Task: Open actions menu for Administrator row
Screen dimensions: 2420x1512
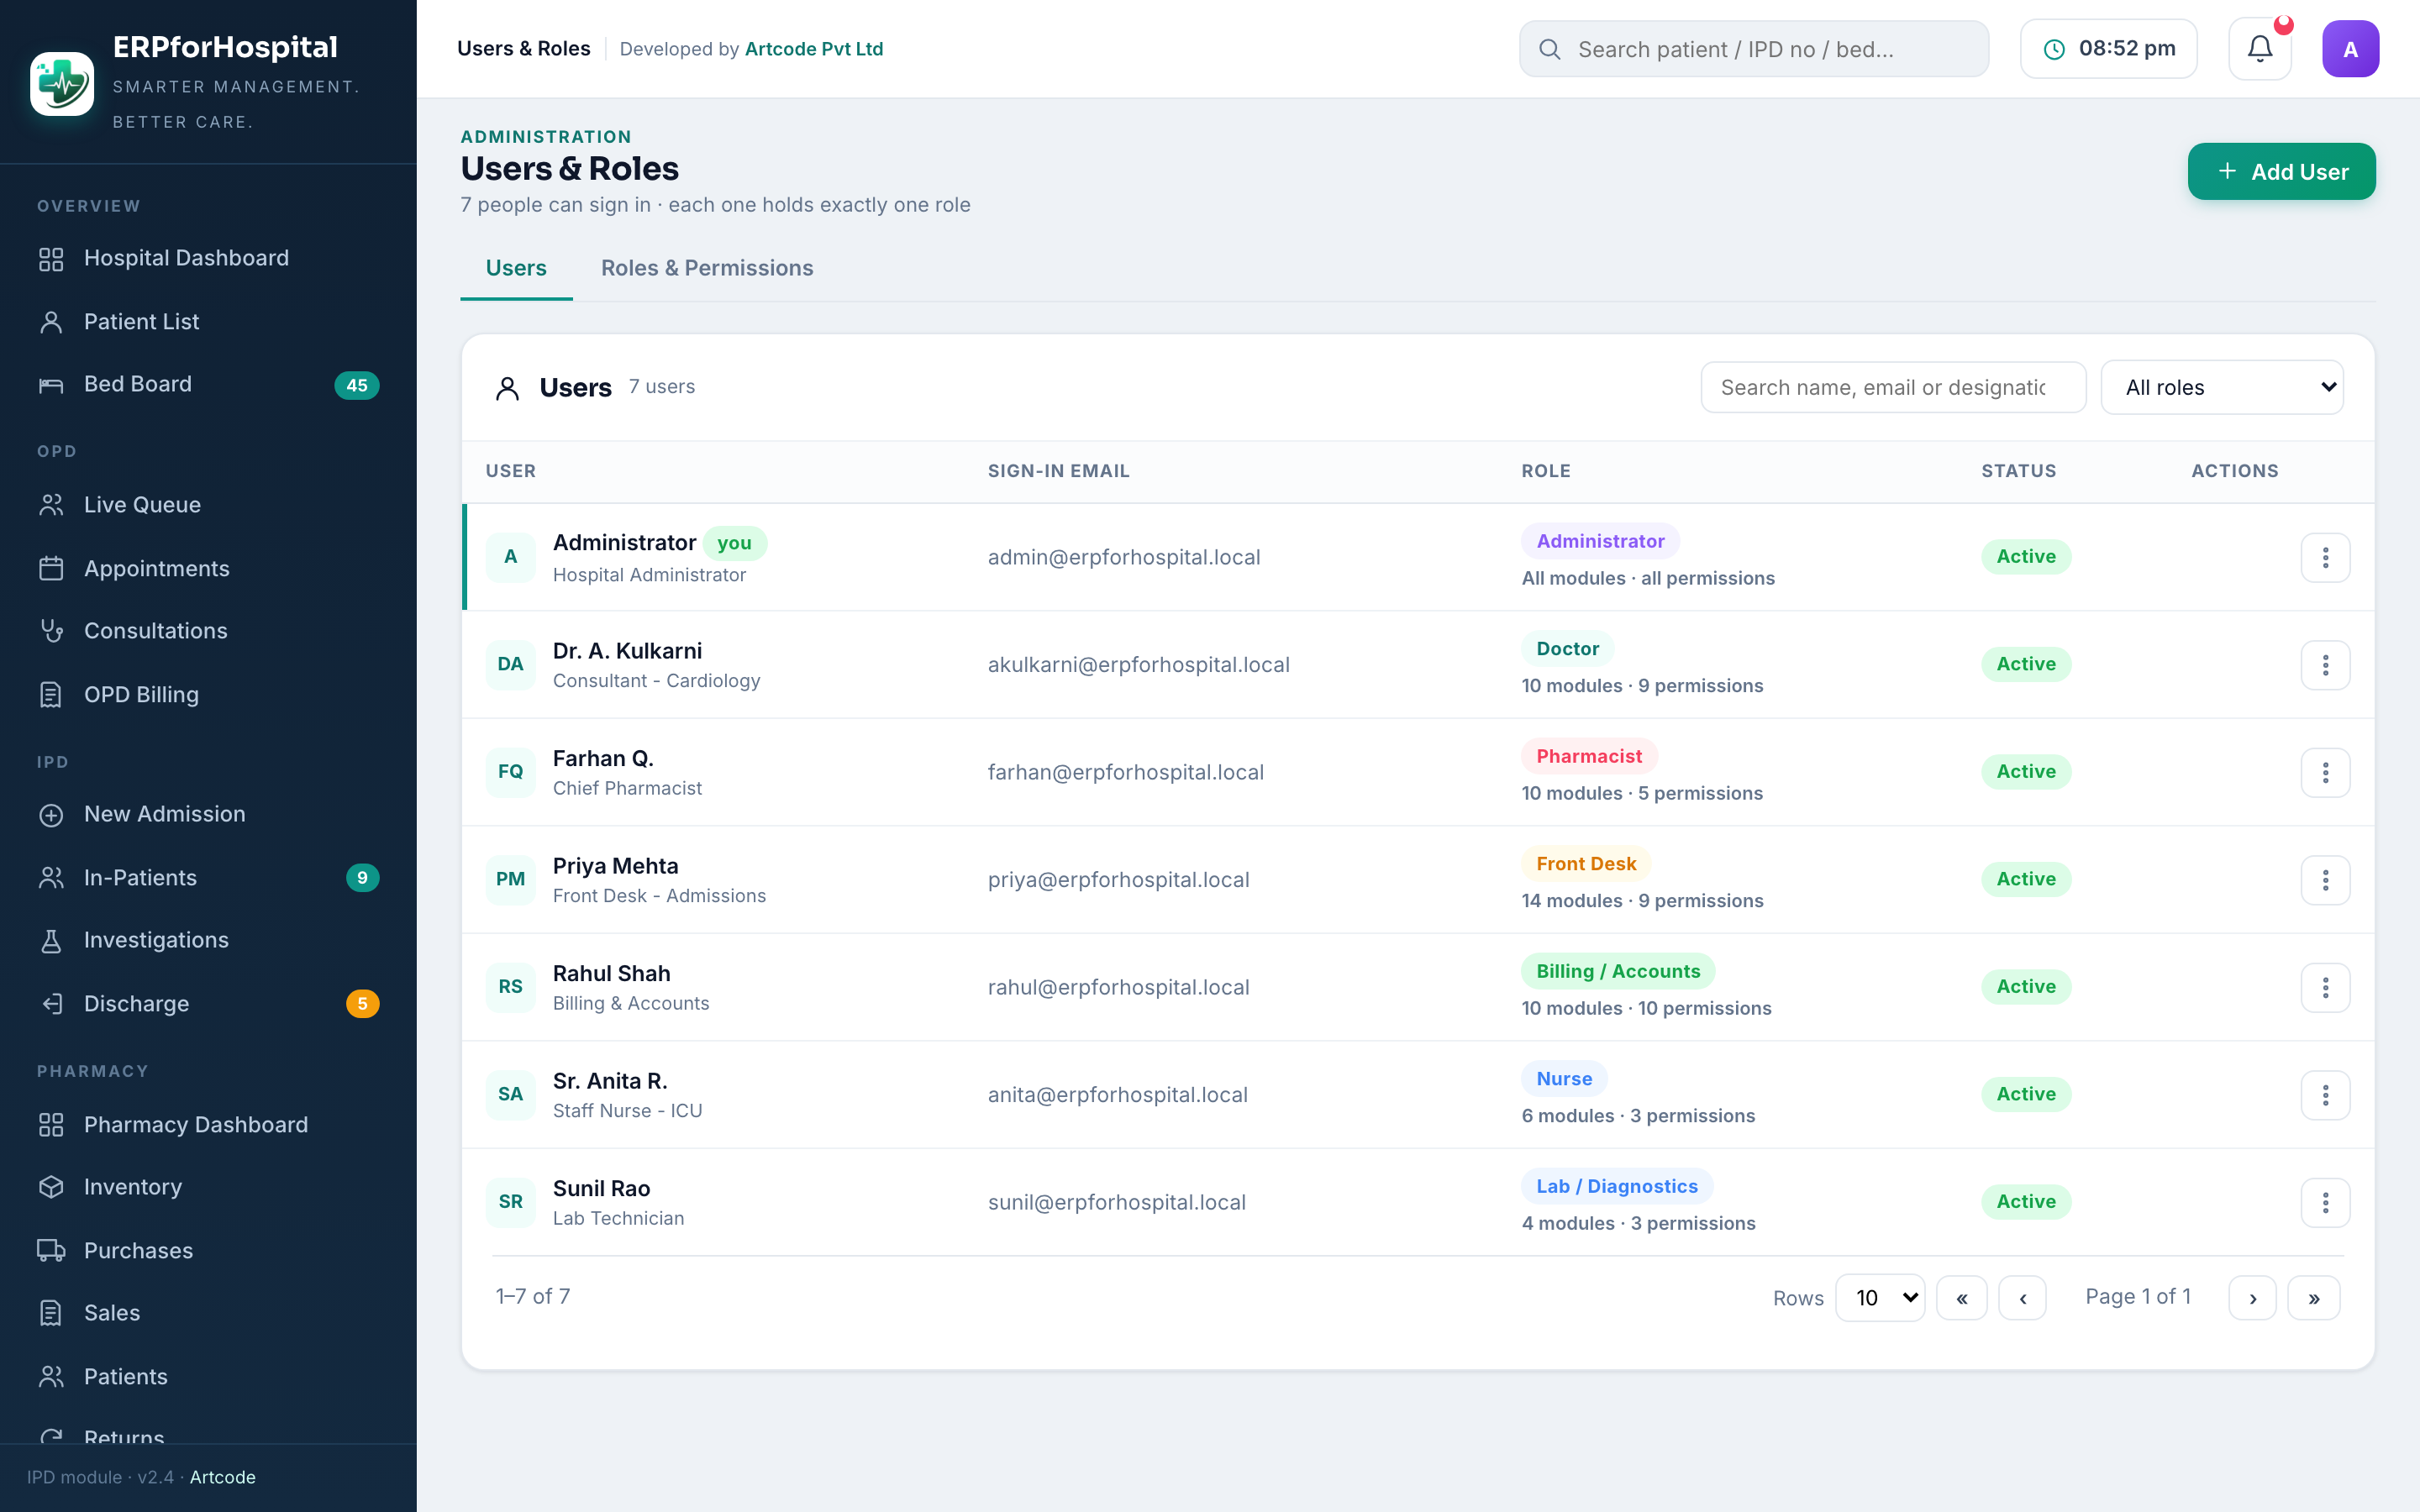Action: (x=2325, y=557)
